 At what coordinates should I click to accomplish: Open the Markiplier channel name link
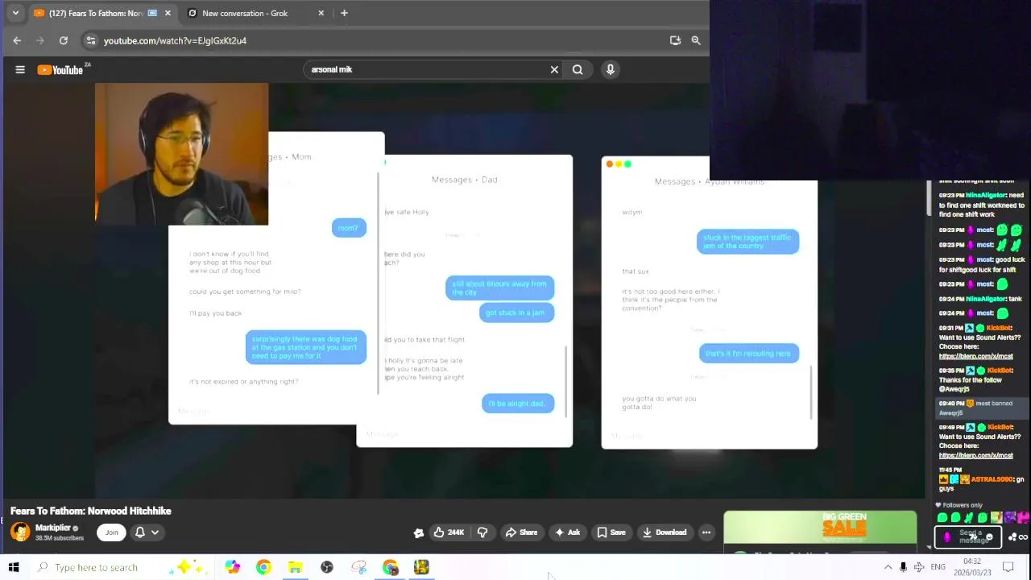tap(53, 528)
